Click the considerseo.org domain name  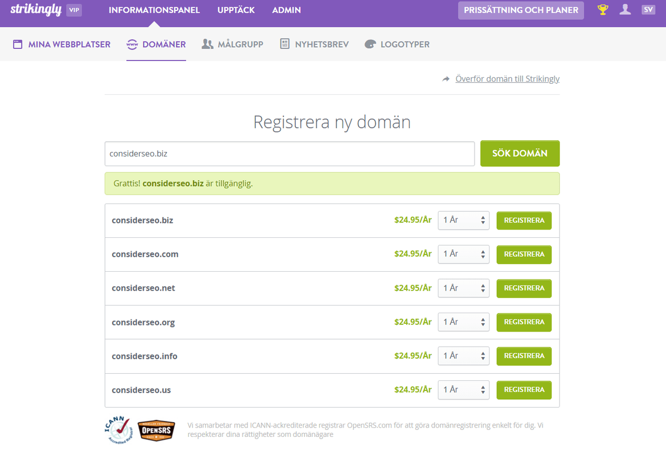tap(143, 322)
